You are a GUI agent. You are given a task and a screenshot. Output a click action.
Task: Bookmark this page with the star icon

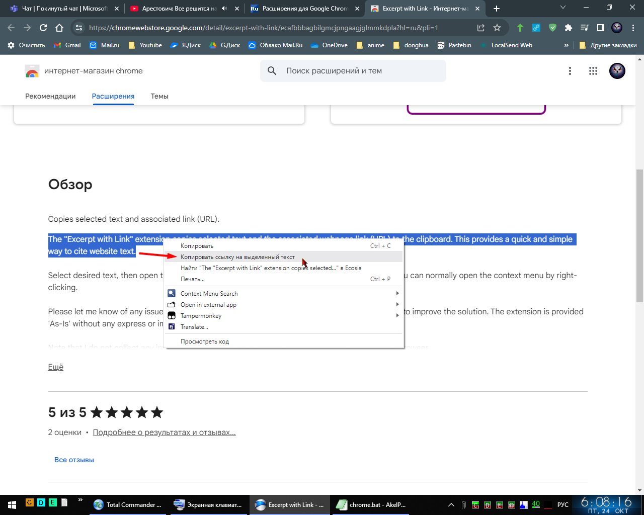point(497,28)
